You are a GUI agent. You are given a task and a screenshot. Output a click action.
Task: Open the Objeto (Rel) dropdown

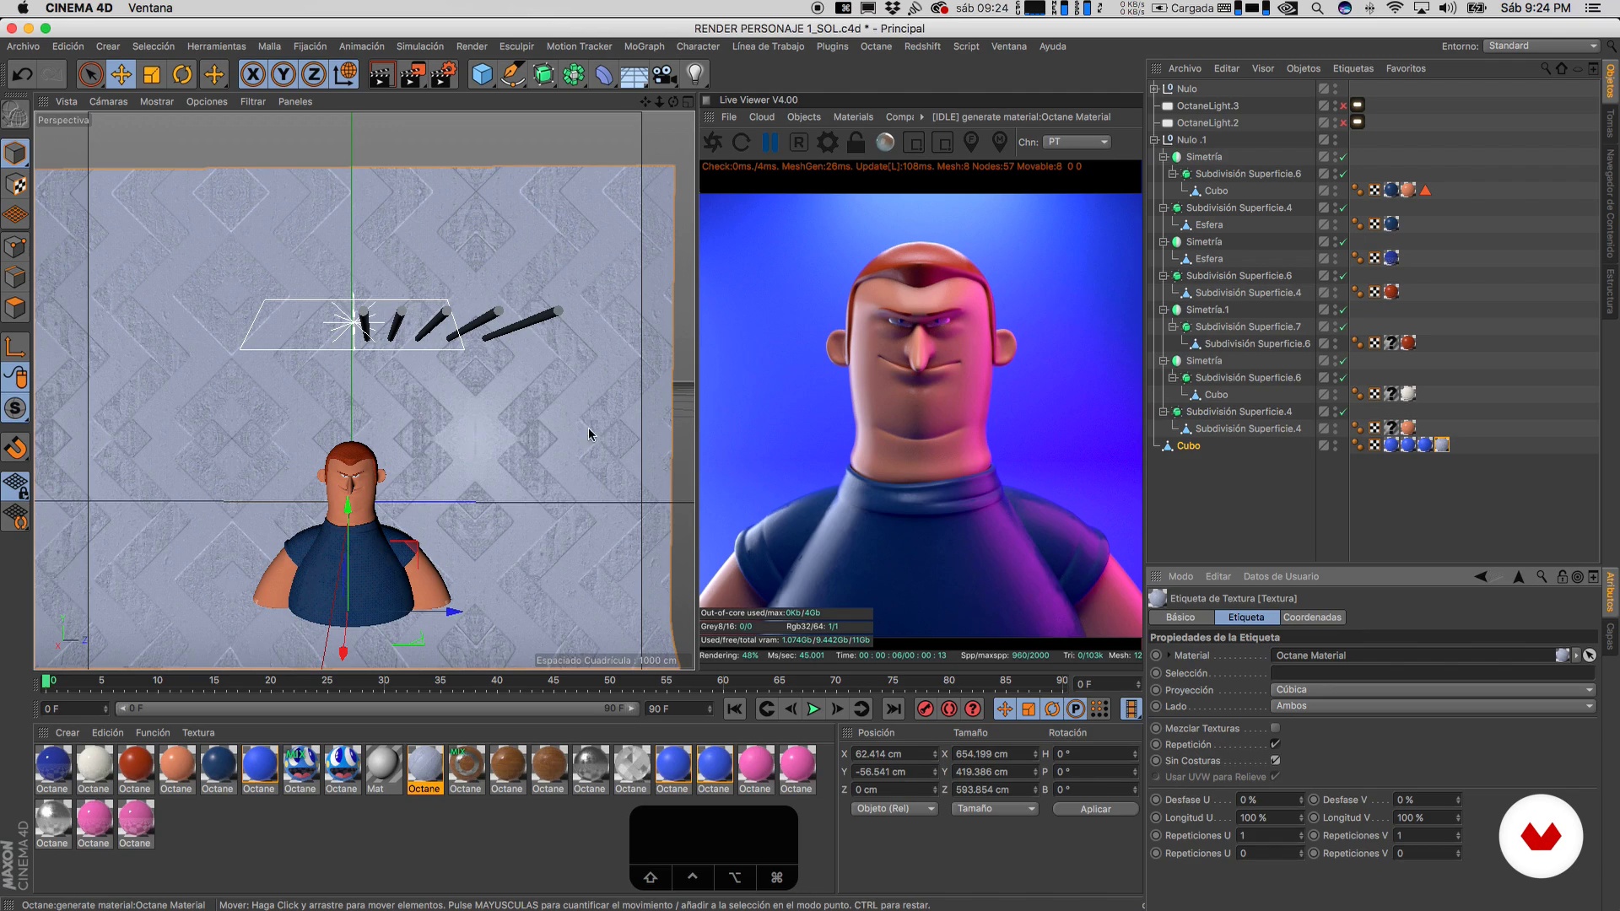(894, 809)
